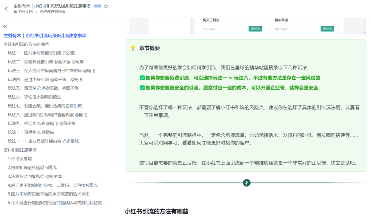This screenshot has height=222, width=371.
Task: Go to 玩法十一：企业号矩阵铺内容
Action: 43,141
